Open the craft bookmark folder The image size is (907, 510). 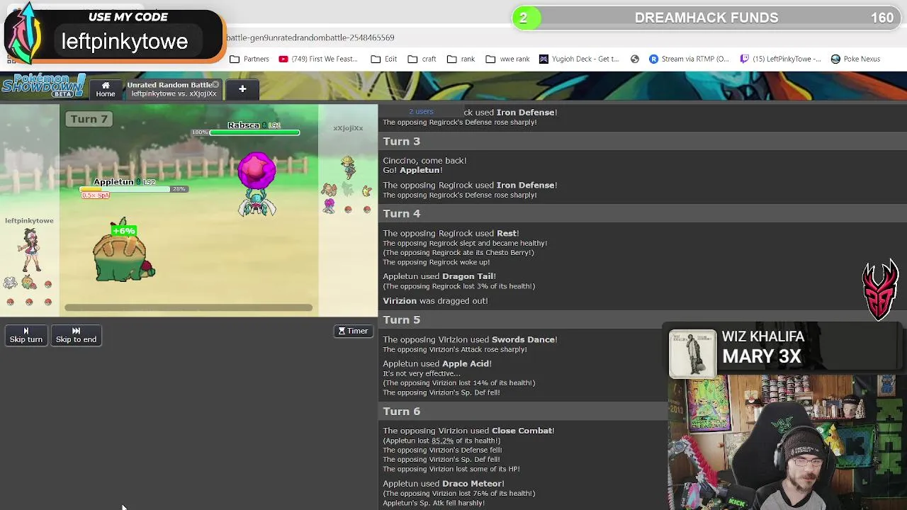coord(422,59)
